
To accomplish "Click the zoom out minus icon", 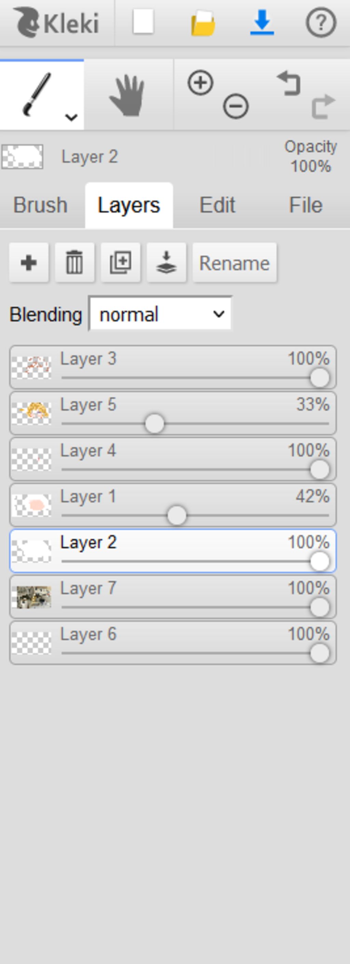I will [x=235, y=107].
